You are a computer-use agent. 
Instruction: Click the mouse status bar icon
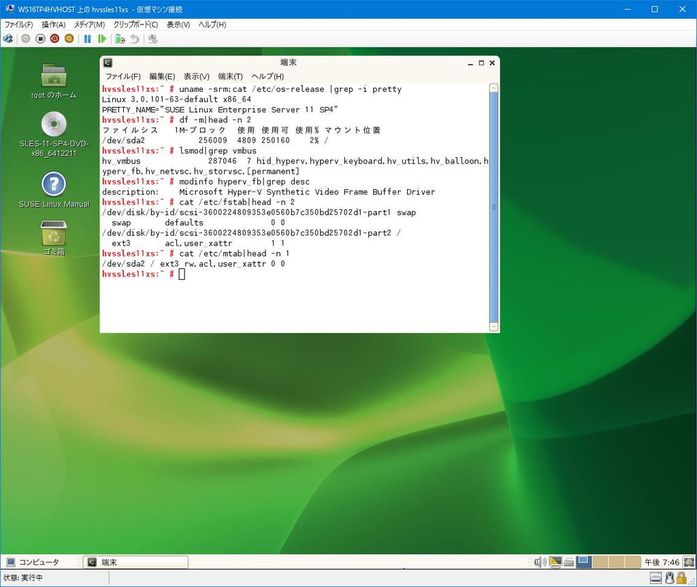click(x=670, y=578)
